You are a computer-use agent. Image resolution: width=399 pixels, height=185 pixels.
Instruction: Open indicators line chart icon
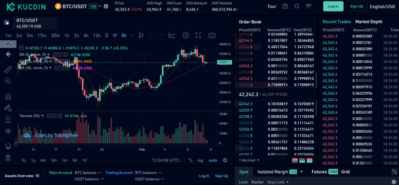[172, 35]
